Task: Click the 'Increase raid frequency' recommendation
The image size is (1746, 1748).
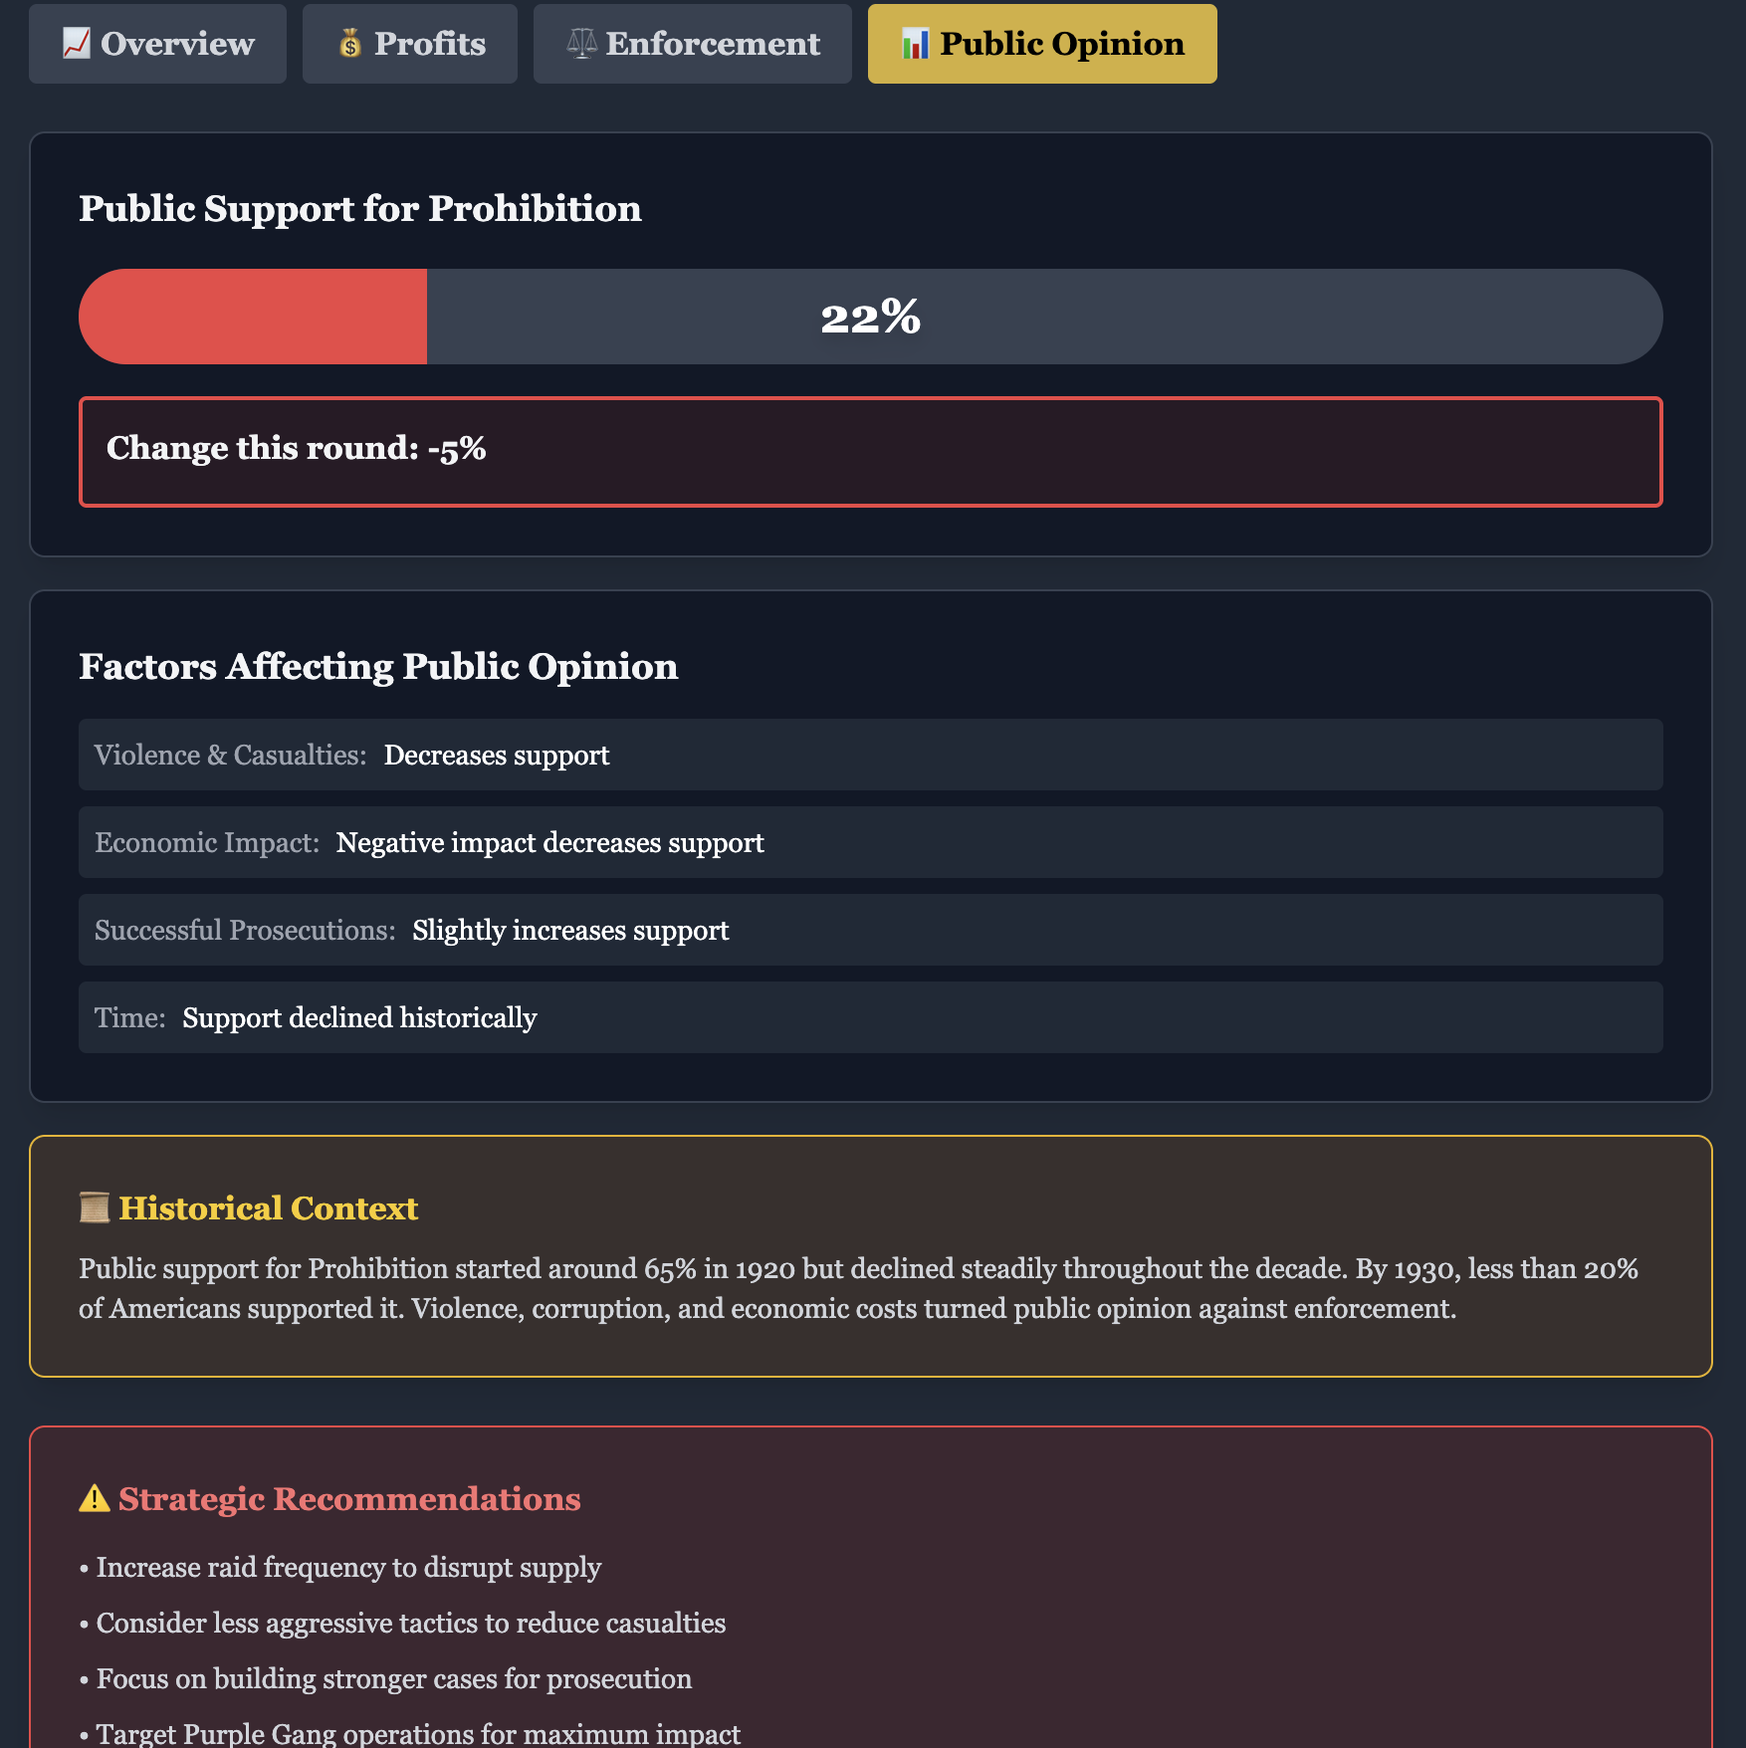Action: point(348,1568)
